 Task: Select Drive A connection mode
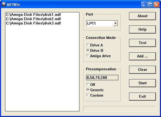click(x=88, y=45)
